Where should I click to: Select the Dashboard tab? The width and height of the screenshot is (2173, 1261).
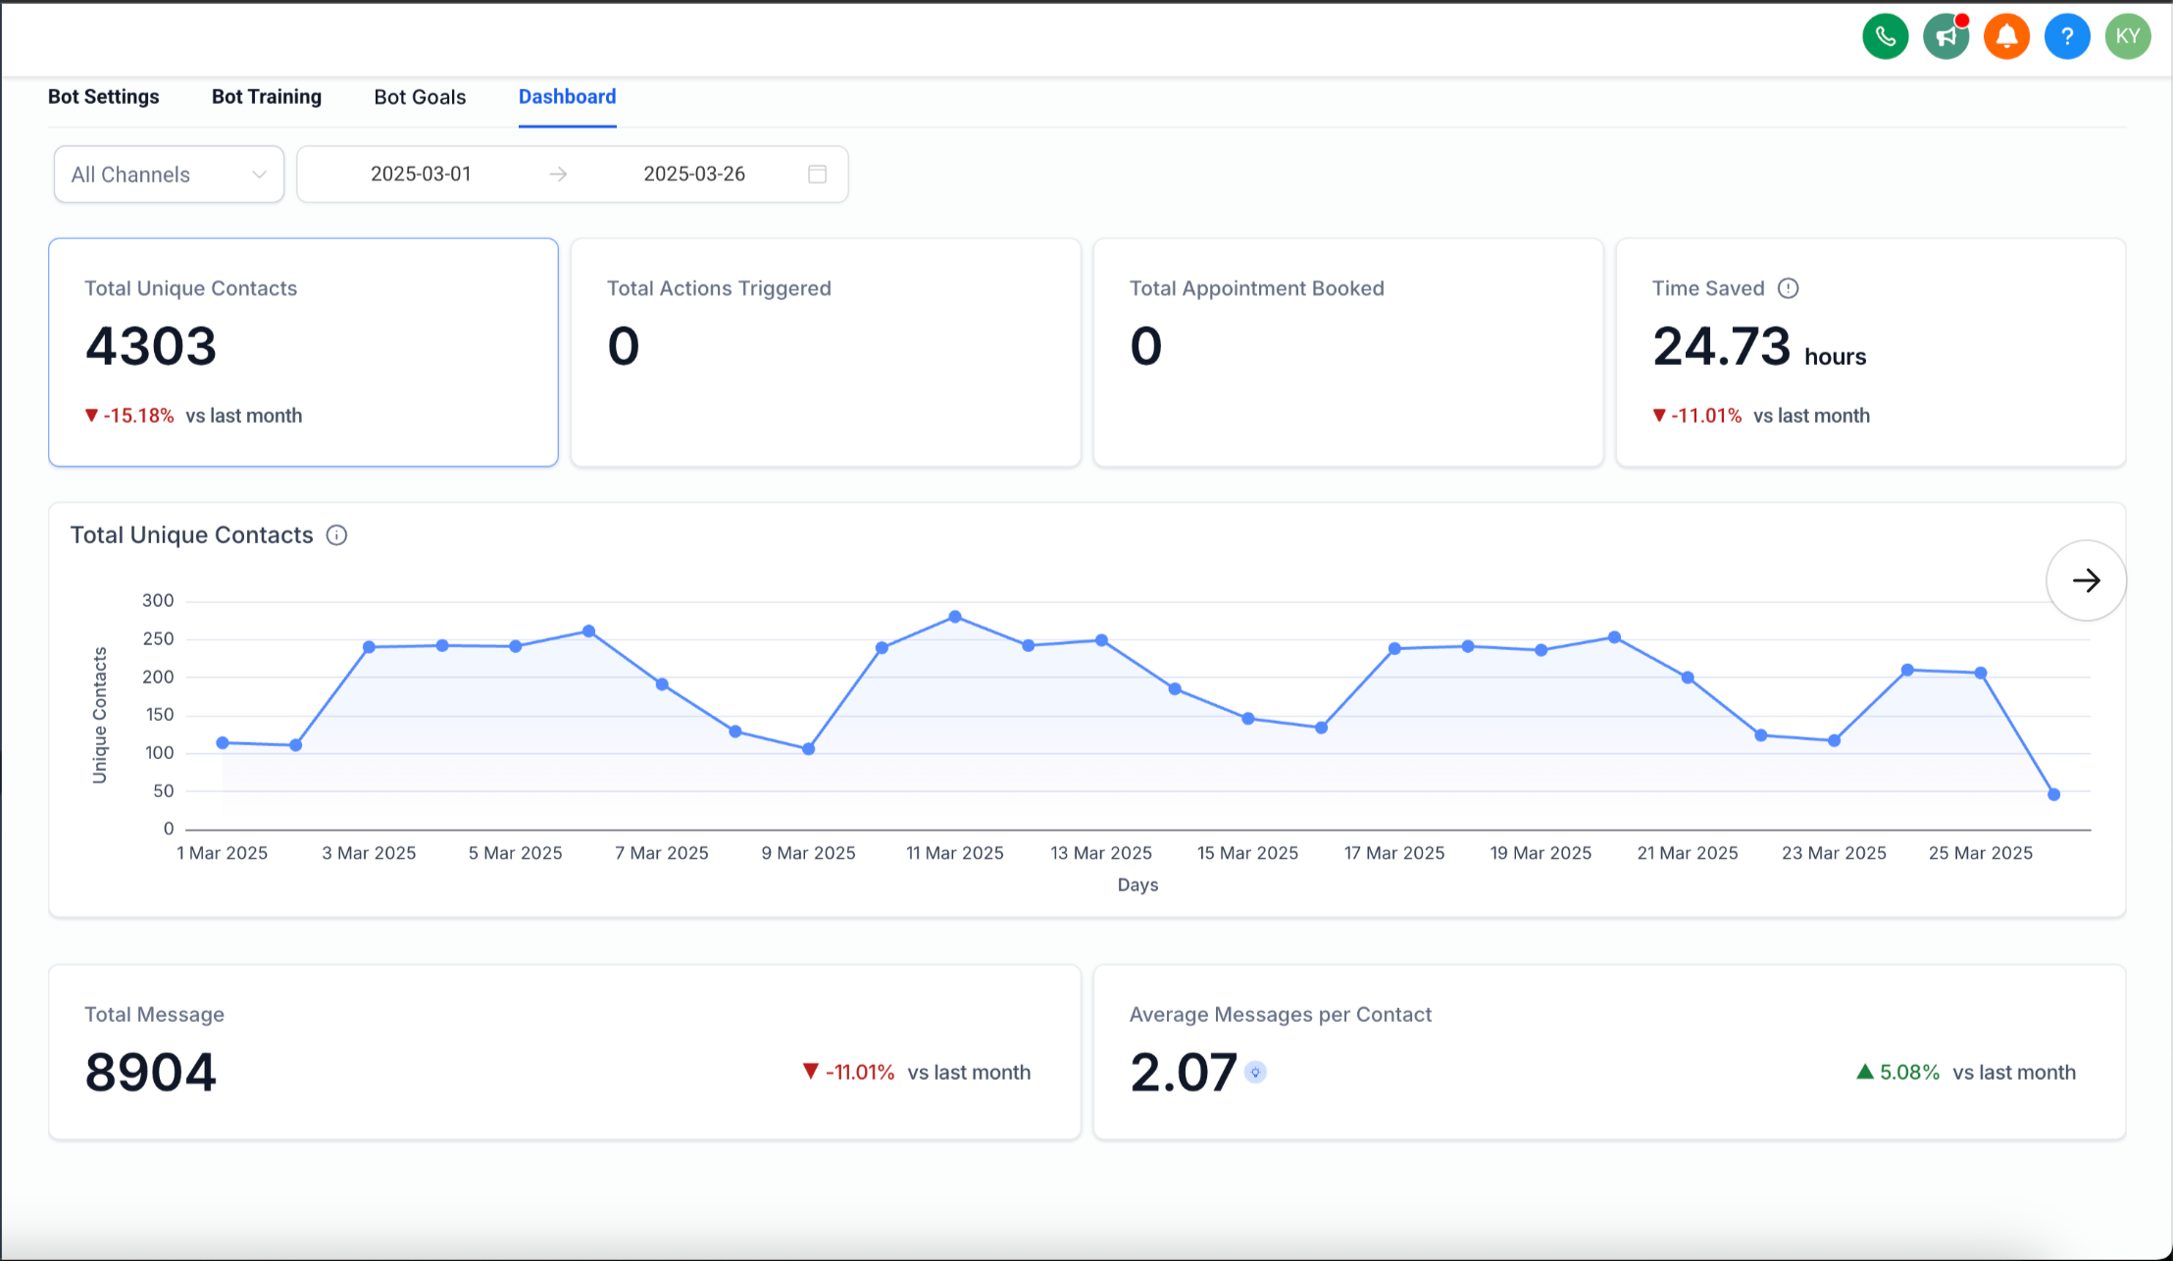coord(567,96)
